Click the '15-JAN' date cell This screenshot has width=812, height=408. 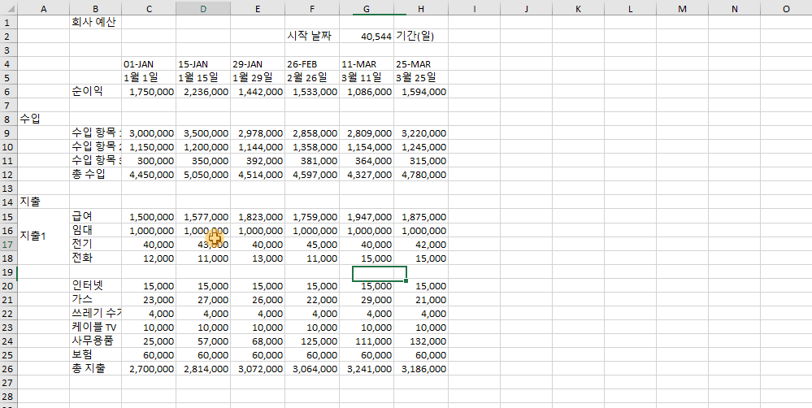pos(203,64)
